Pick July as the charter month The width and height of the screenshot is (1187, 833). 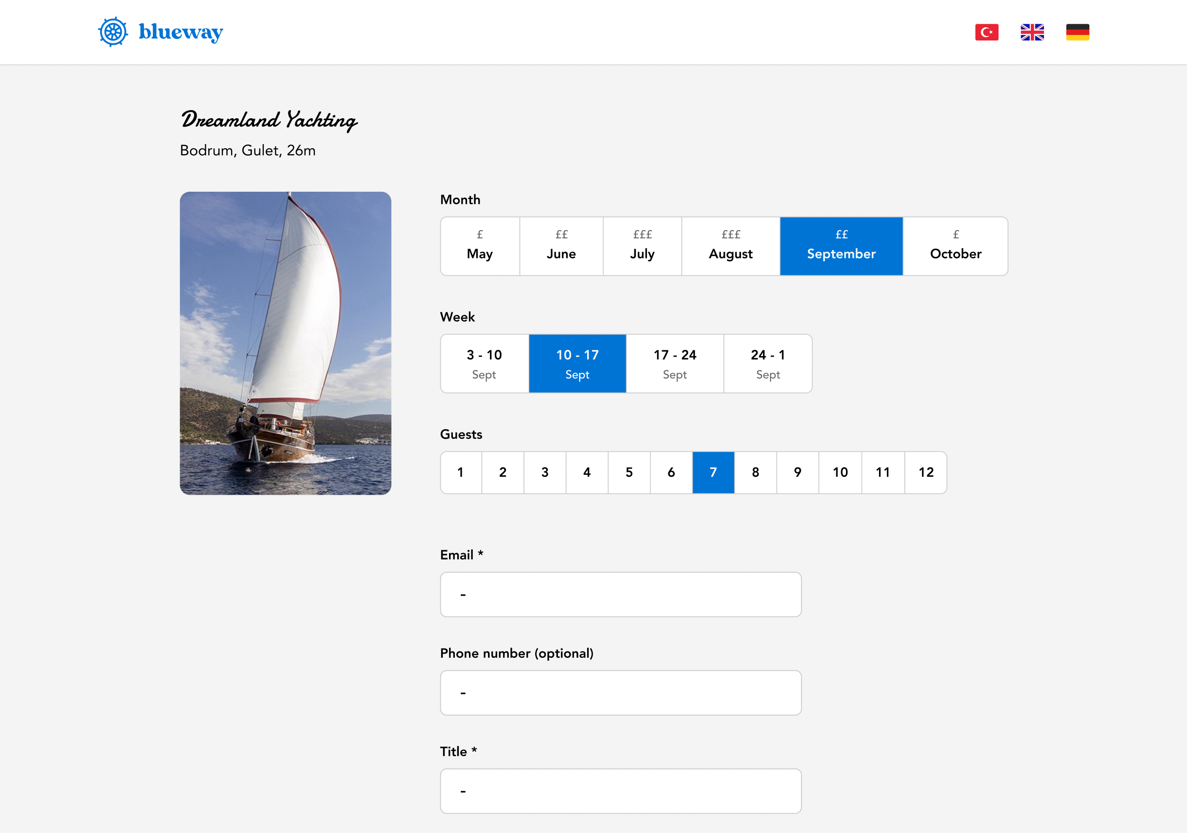point(642,246)
